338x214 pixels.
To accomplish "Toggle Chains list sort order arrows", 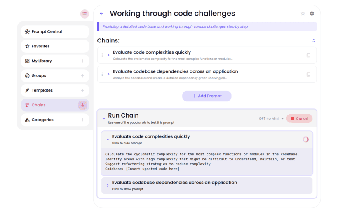I will [314, 41].
